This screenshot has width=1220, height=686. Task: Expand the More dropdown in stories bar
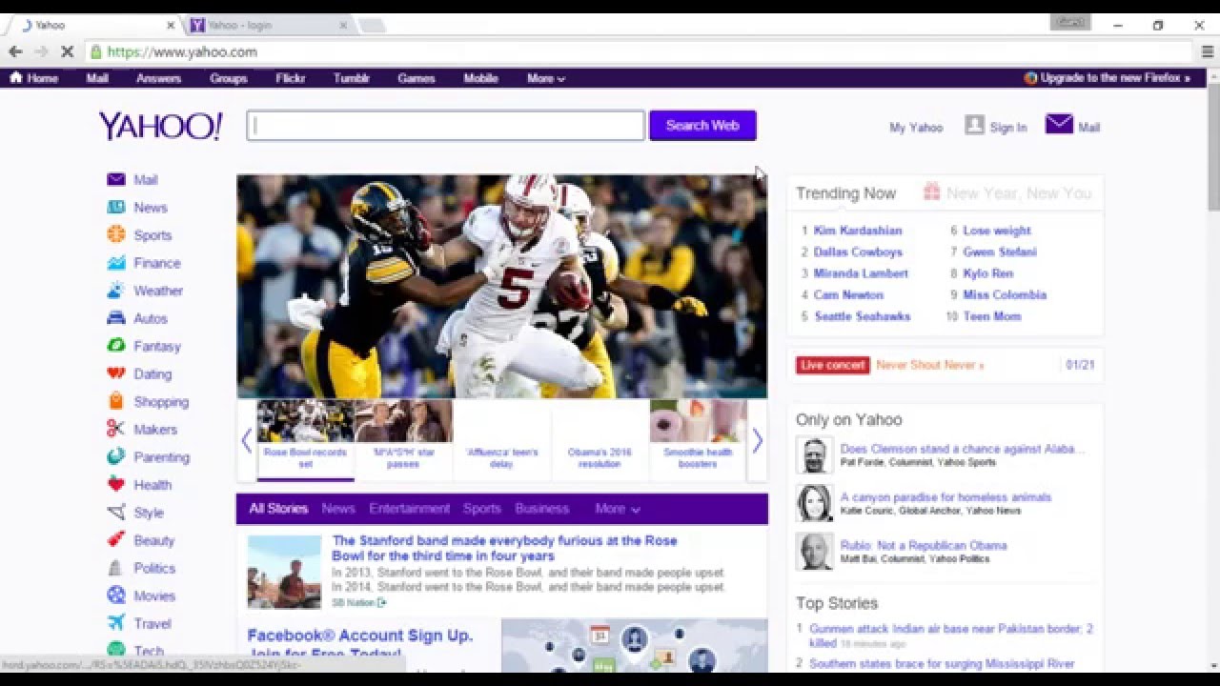coord(618,509)
